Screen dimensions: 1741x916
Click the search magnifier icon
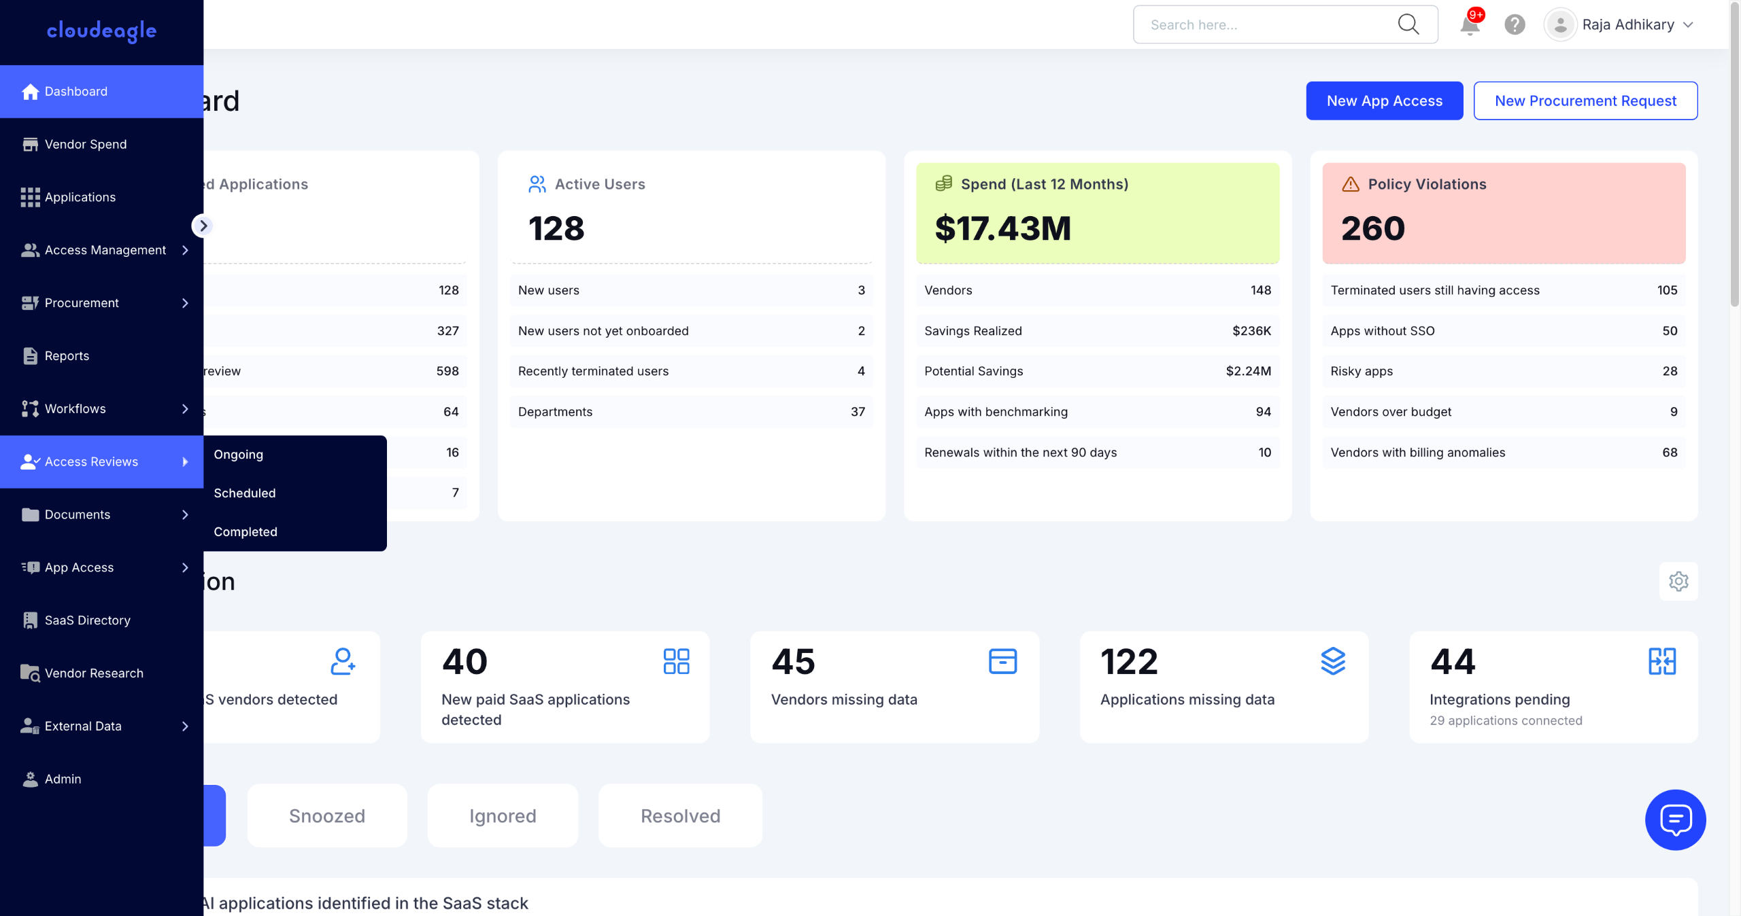(x=1408, y=24)
